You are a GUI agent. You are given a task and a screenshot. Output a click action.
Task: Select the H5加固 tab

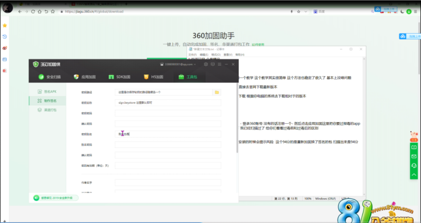[x=153, y=77]
